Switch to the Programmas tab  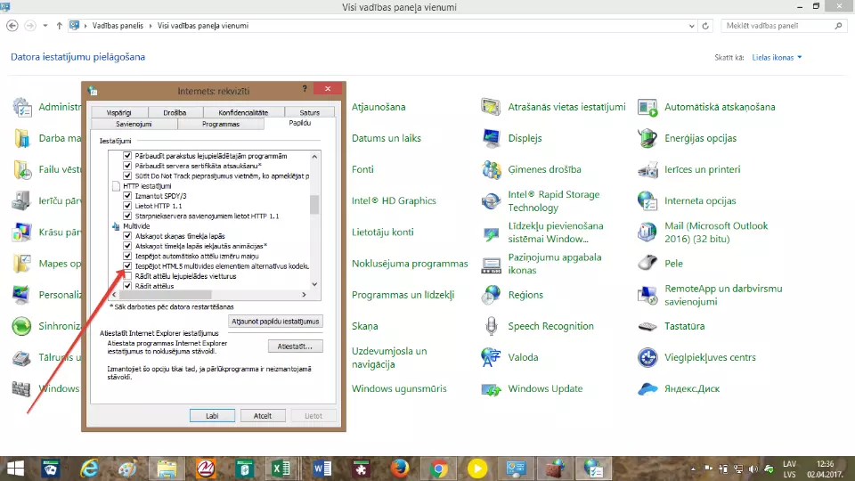tap(221, 124)
